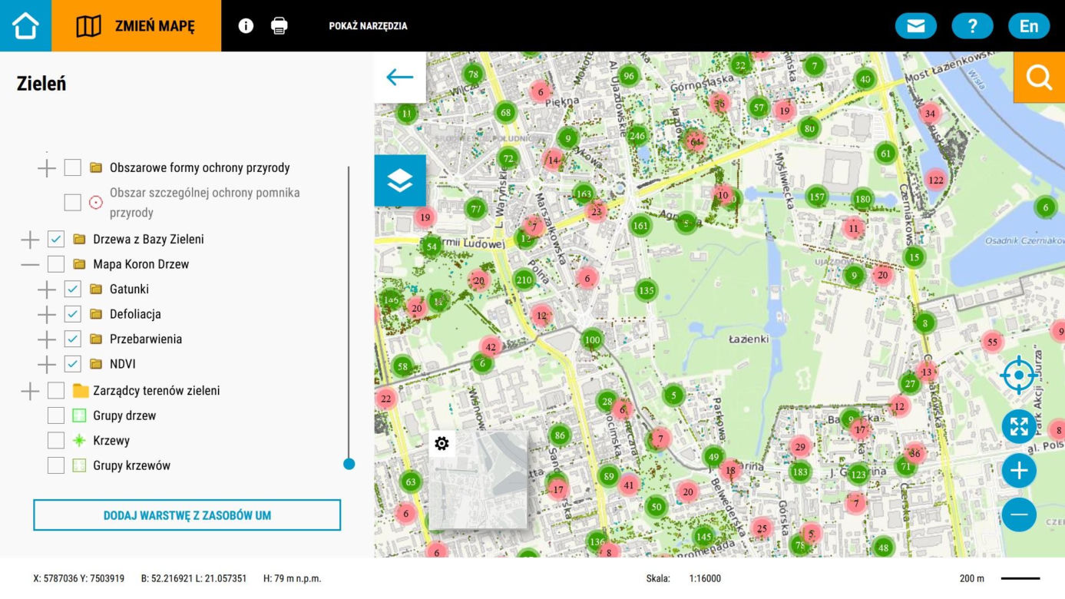Screen dimensions: 1065x599
Task: Click the folder icon for Mapa Koron Drzew
Action: click(79, 264)
